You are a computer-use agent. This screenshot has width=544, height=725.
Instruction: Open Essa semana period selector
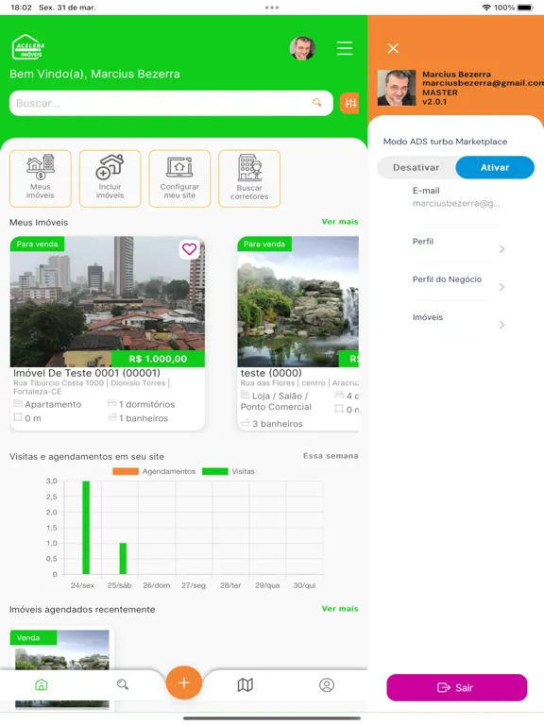click(331, 456)
